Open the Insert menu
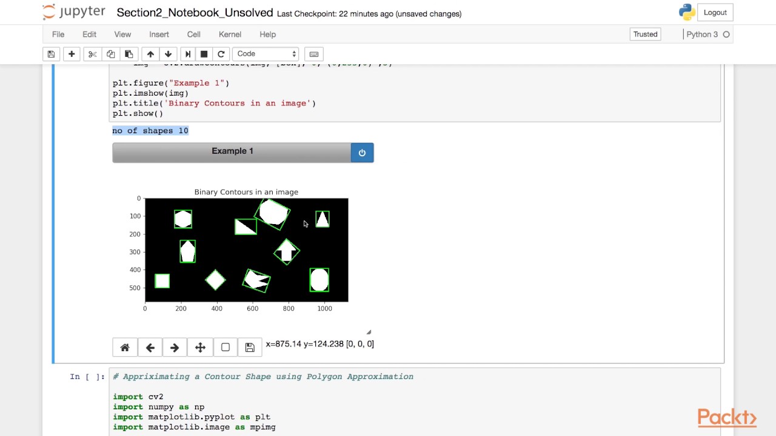The image size is (776, 436). coord(159,35)
